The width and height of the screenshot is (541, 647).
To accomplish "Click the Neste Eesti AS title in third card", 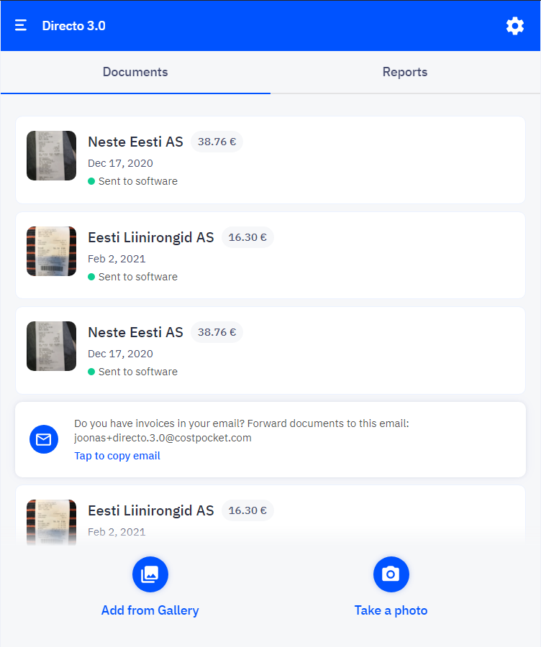I will point(135,333).
